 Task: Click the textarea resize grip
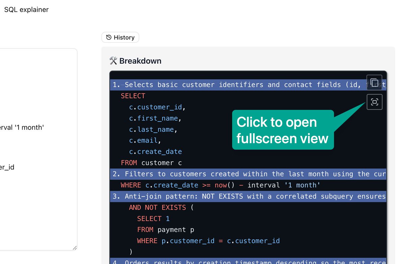tap(75, 248)
